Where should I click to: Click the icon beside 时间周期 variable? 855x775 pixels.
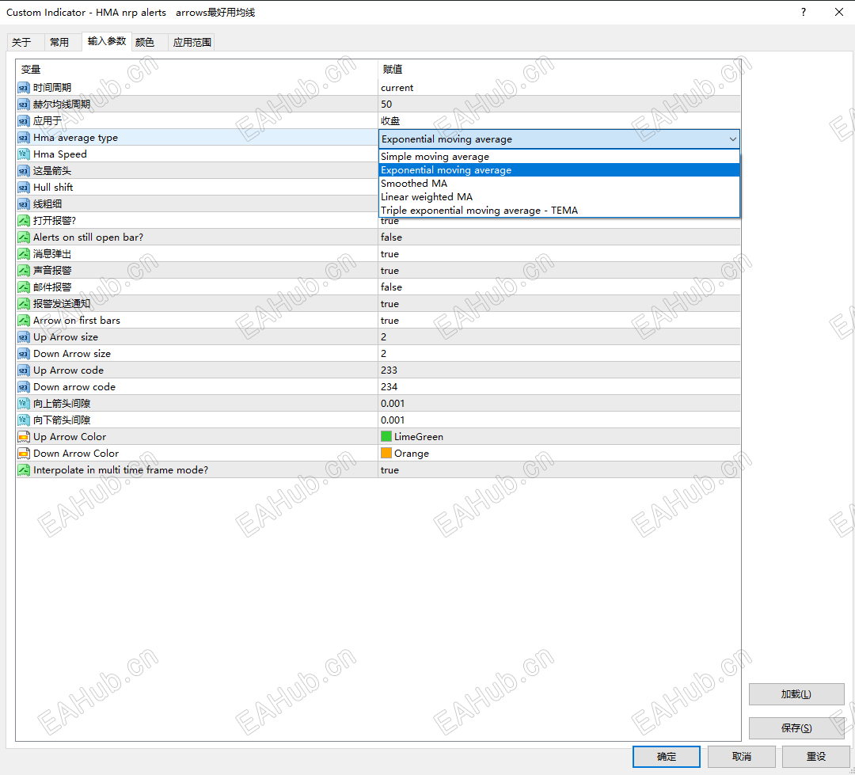tap(24, 88)
